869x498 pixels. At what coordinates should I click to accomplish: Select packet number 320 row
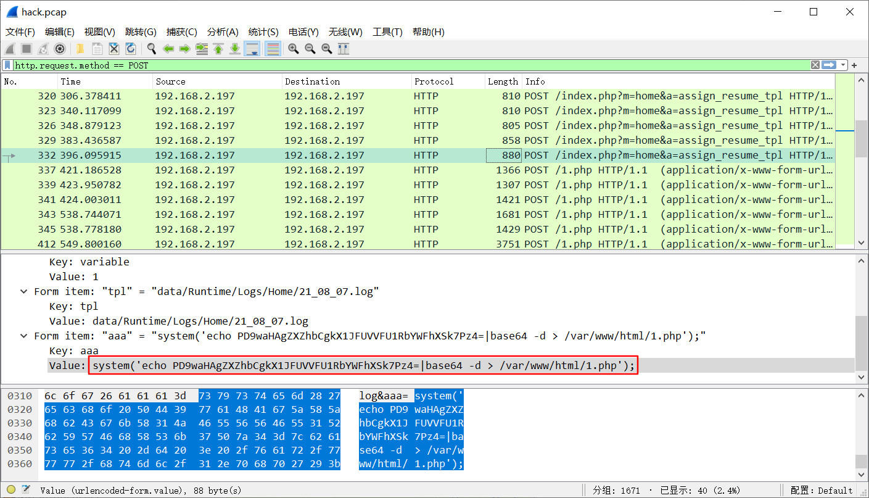(x=418, y=96)
